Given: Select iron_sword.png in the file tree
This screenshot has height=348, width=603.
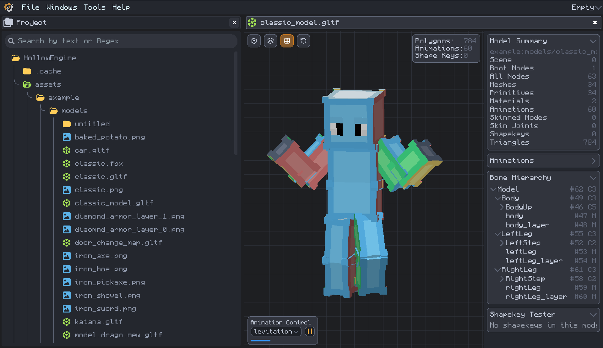Looking at the screenshot, I should click(105, 309).
